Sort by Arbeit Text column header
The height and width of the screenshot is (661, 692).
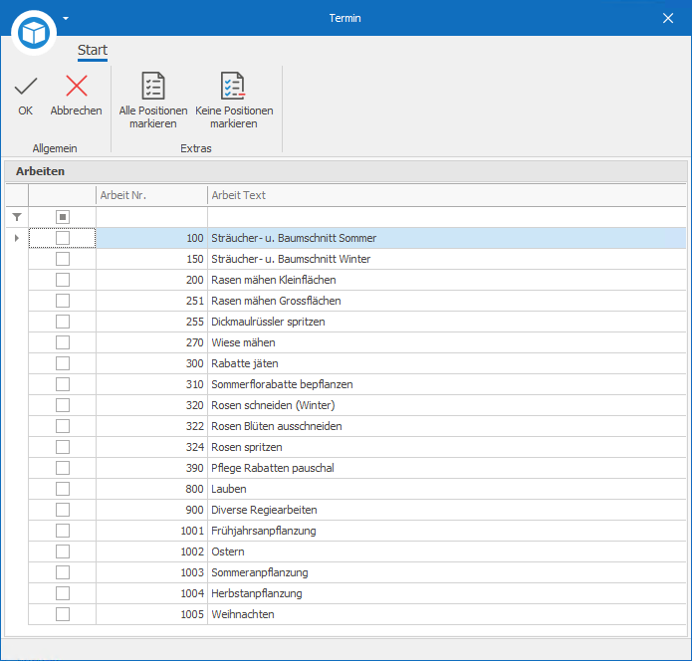(x=447, y=195)
